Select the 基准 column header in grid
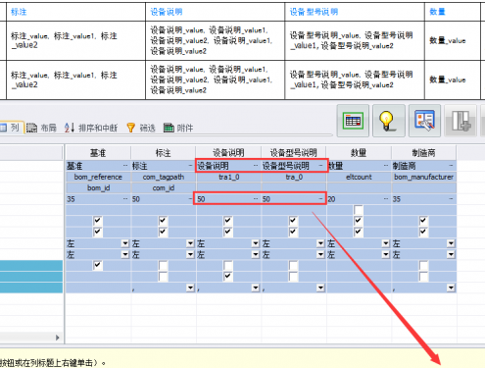This screenshot has width=485, height=368. [98, 153]
